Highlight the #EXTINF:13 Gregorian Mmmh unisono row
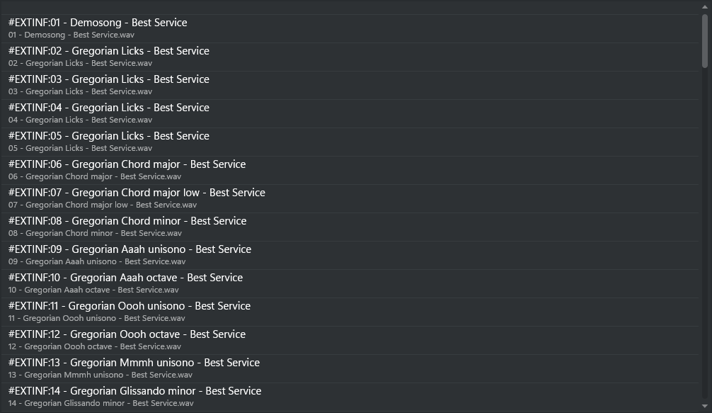The height and width of the screenshot is (413, 712). [x=134, y=363]
